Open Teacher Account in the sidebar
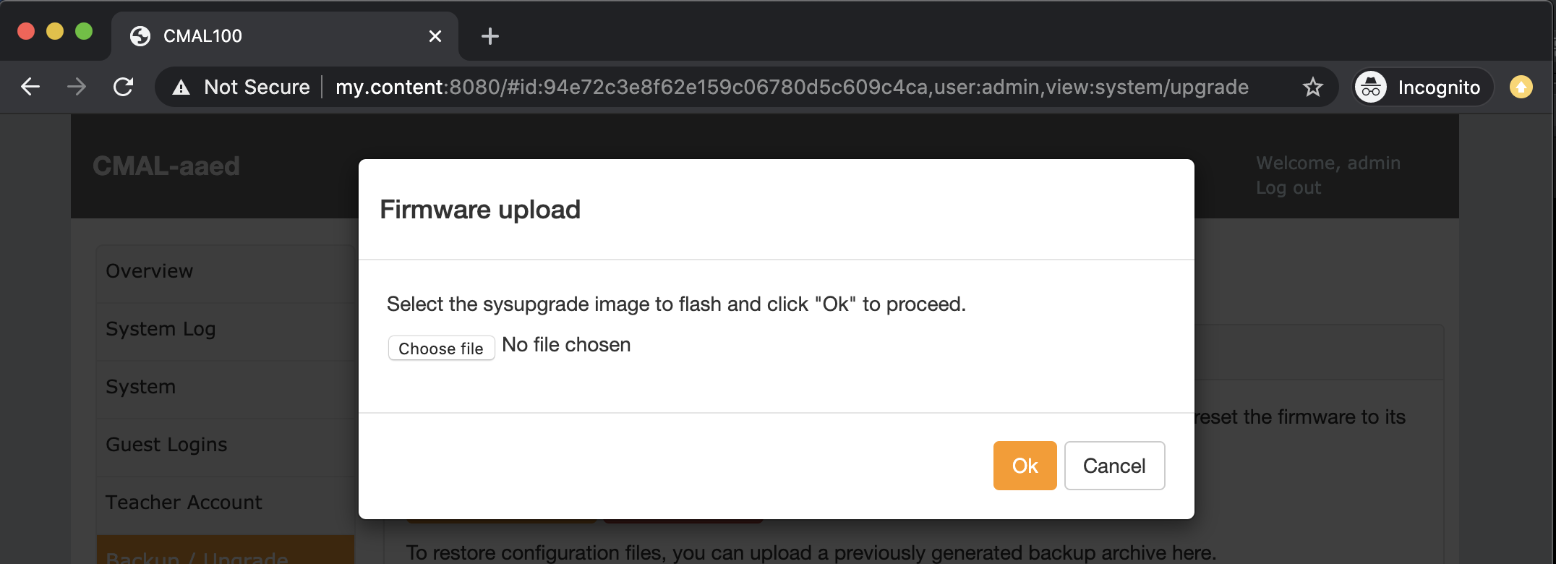The height and width of the screenshot is (564, 1556). 184,503
